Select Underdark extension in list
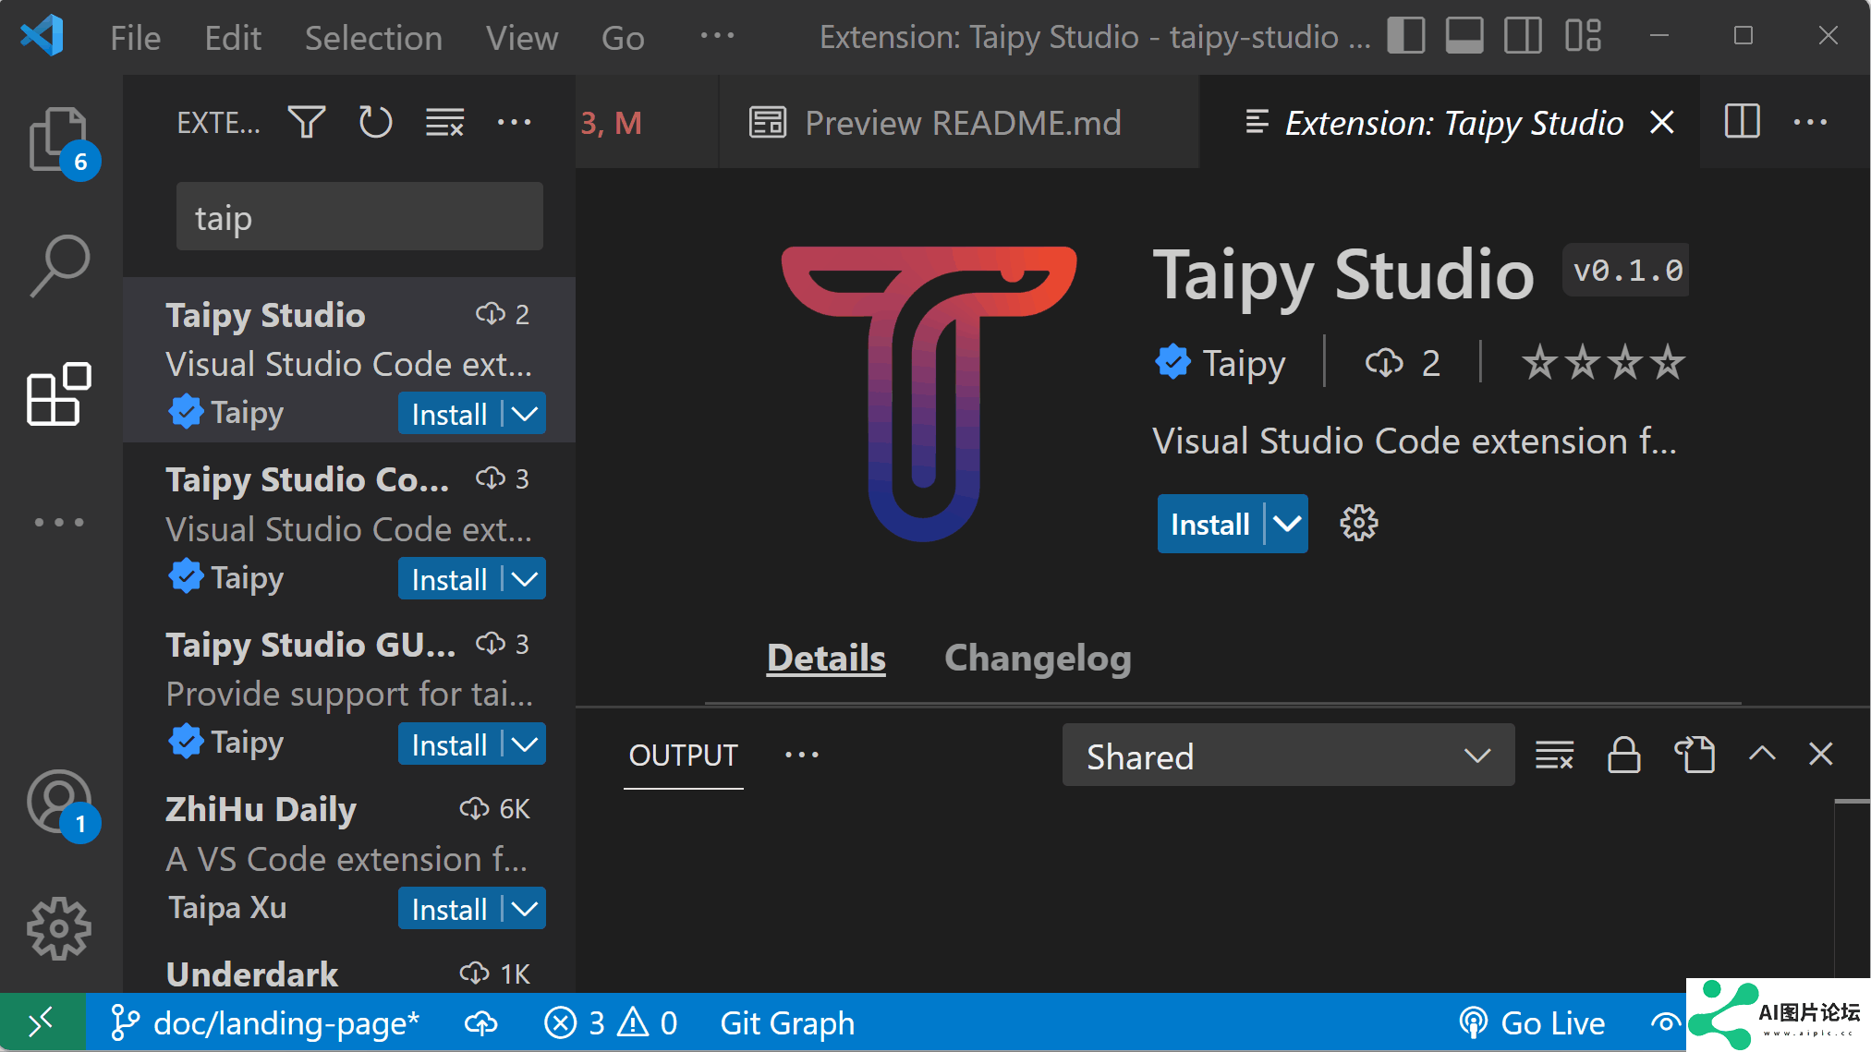Viewport: 1871px width, 1052px height. (x=349, y=973)
